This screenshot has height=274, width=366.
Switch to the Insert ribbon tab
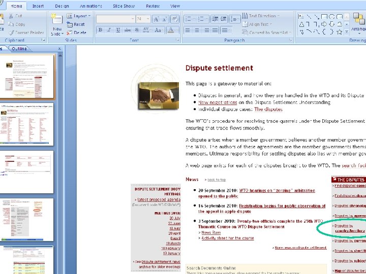(38, 6)
